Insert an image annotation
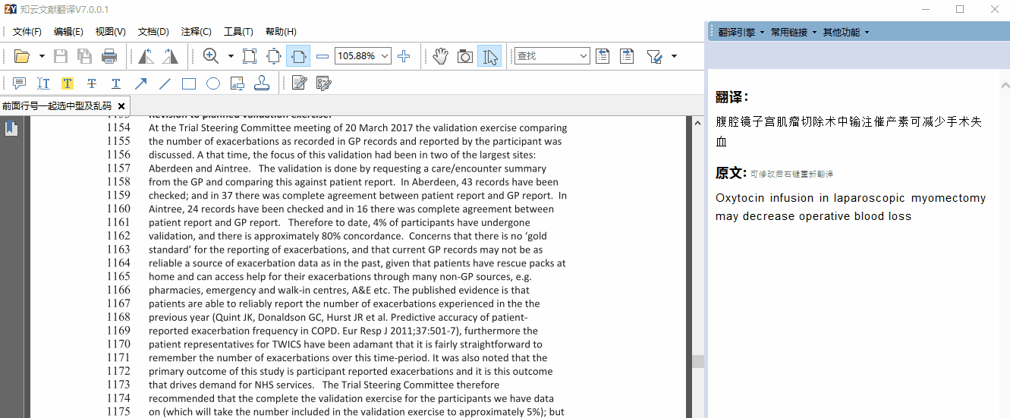 pyautogui.click(x=238, y=83)
